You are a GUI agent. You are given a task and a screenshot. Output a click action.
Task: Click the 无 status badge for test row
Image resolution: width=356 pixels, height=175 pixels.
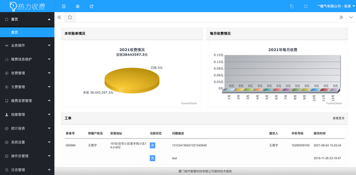152,158
